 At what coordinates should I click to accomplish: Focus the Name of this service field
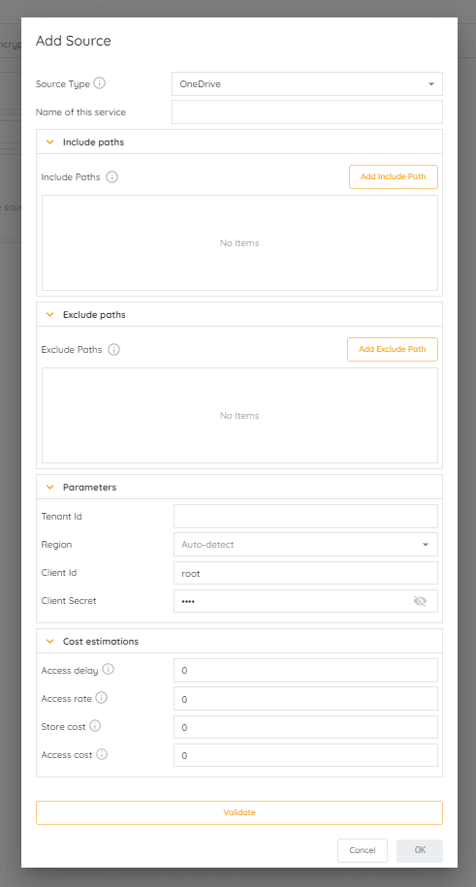(306, 112)
